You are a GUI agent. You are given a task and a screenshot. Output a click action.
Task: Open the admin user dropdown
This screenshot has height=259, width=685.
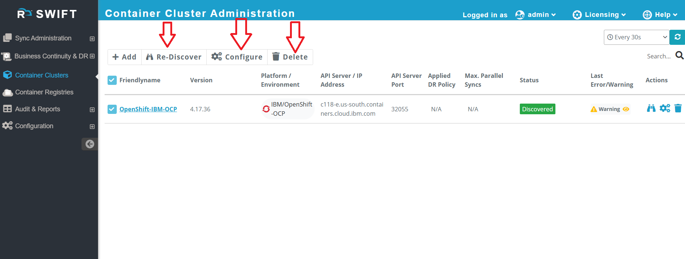click(542, 15)
